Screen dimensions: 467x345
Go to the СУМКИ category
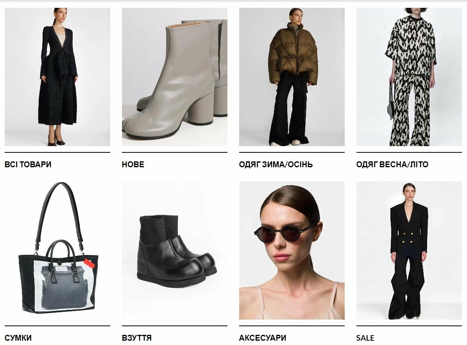click(18, 338)
